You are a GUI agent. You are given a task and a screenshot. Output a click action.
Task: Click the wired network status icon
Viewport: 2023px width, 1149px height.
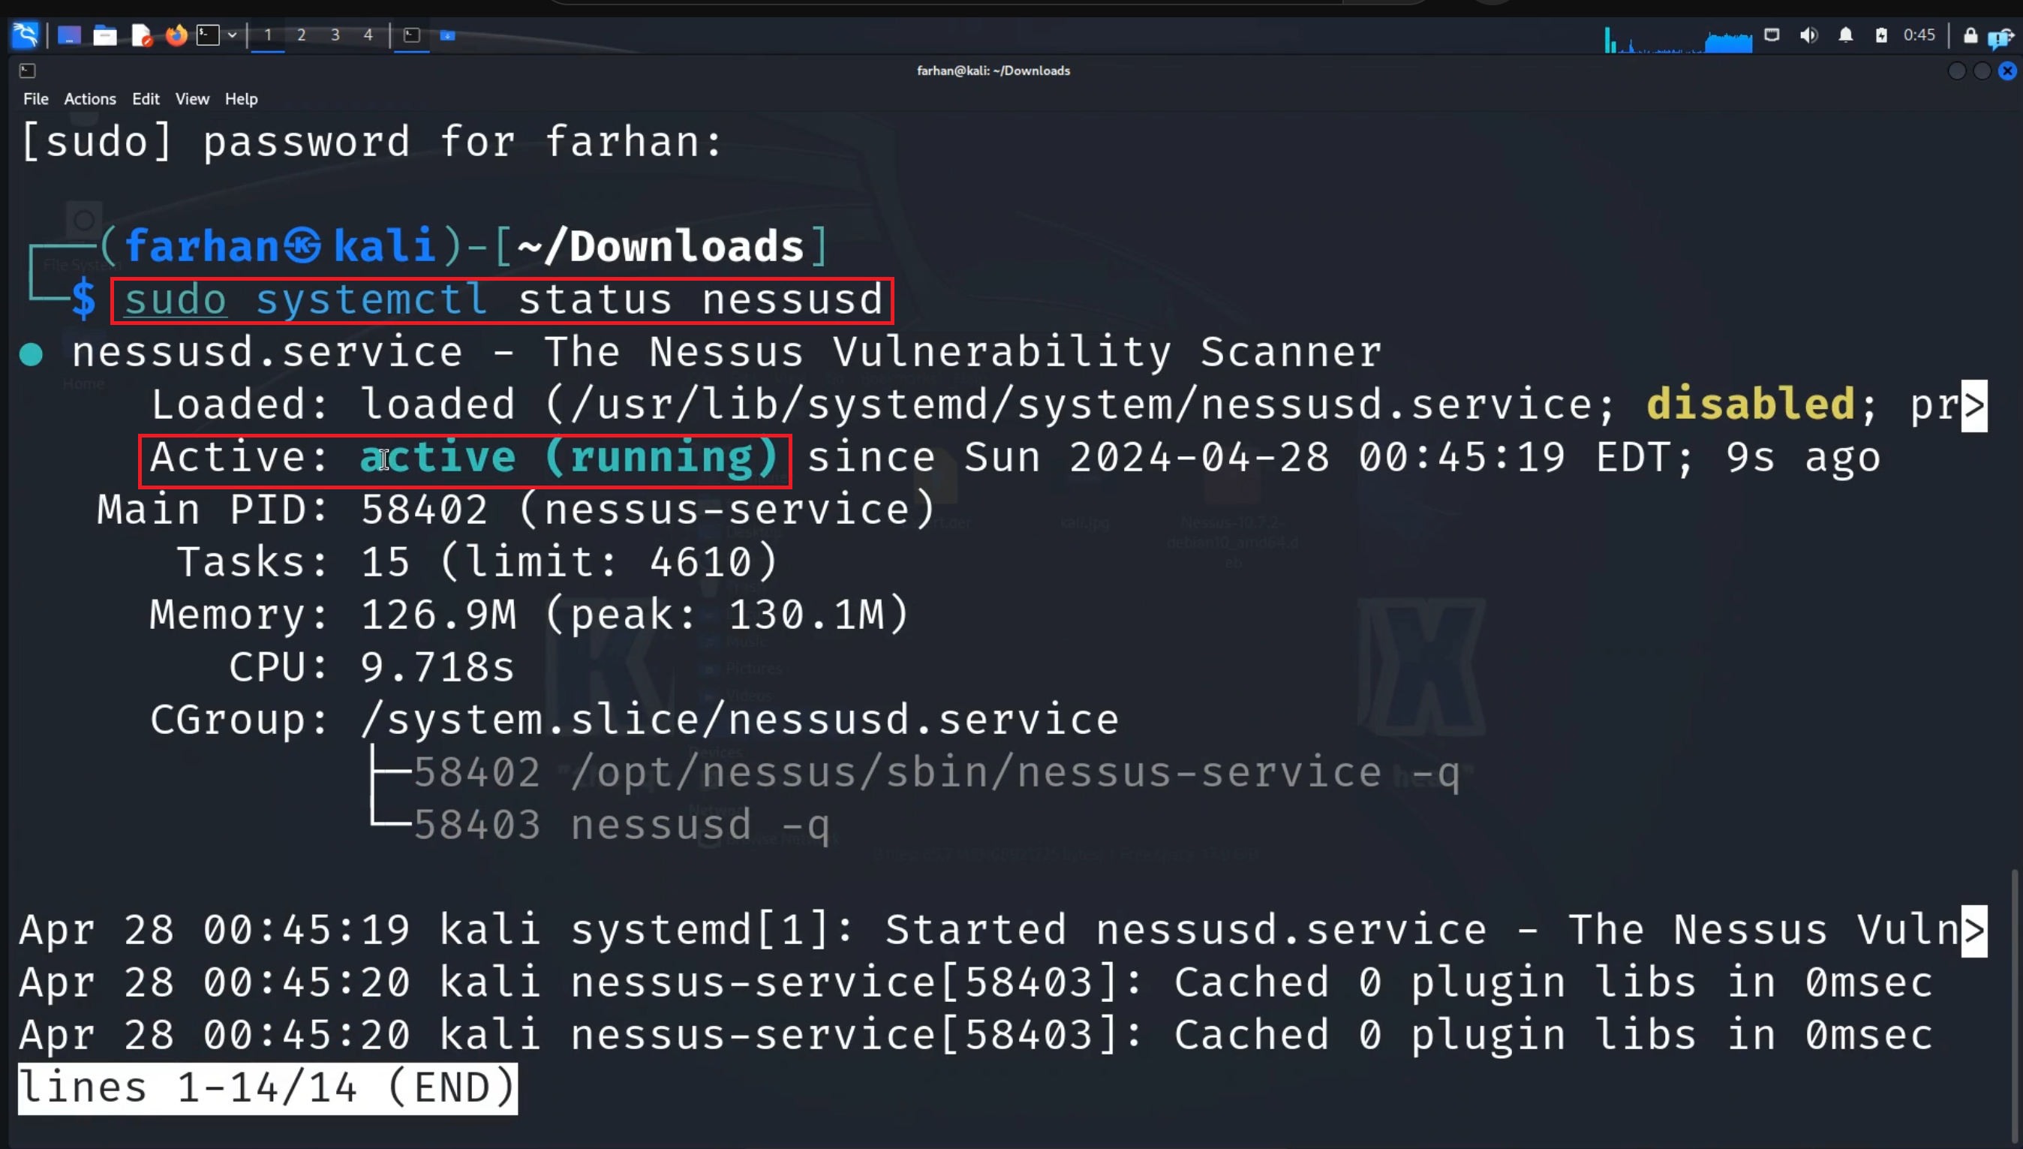(1772, 35)
